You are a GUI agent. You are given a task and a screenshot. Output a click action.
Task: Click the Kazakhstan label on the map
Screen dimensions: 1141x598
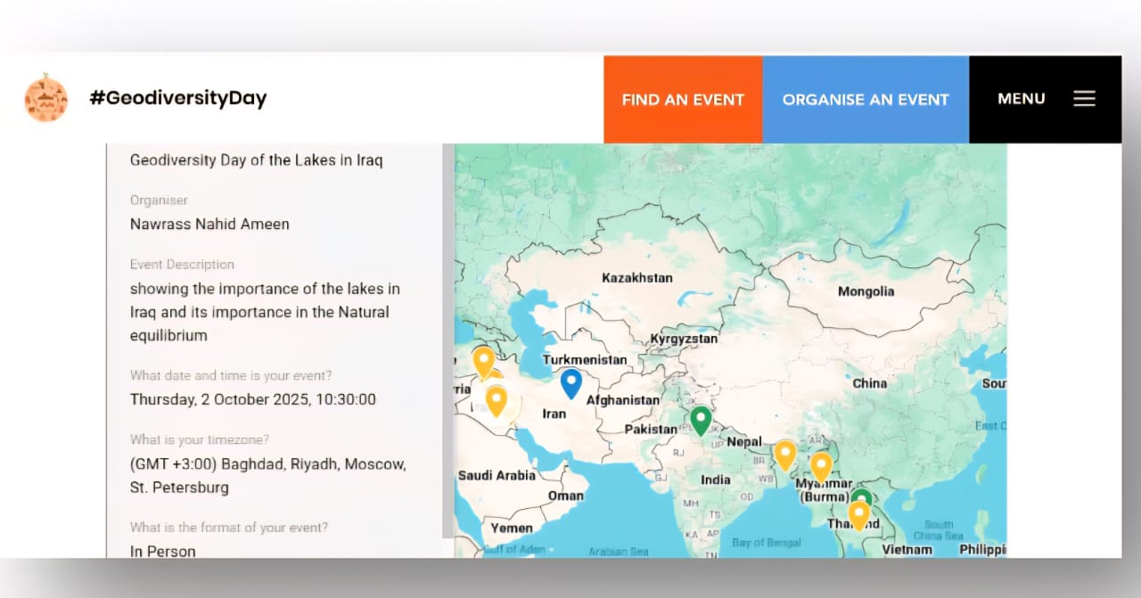click(x=636, y=278)
